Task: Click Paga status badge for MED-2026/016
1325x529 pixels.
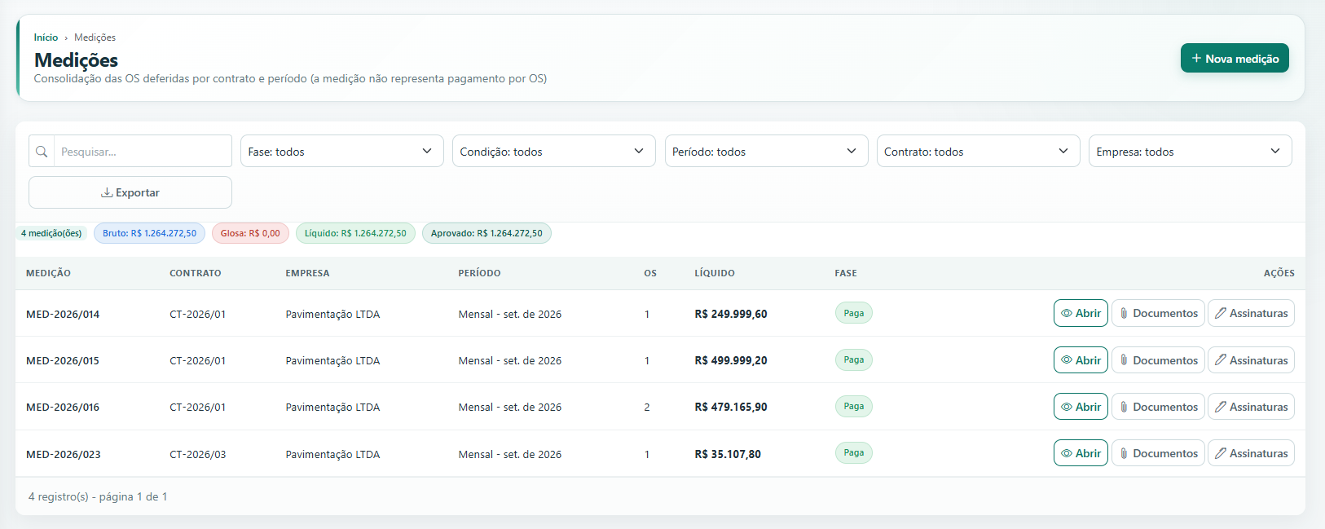Action: pos(854,407)
